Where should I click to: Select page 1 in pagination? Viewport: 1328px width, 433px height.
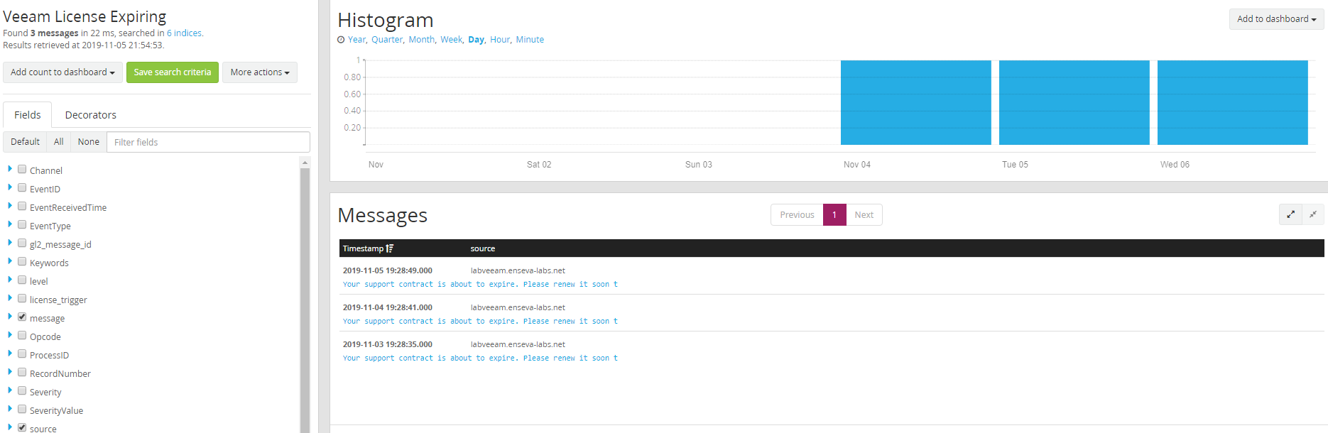coord(834,215)
